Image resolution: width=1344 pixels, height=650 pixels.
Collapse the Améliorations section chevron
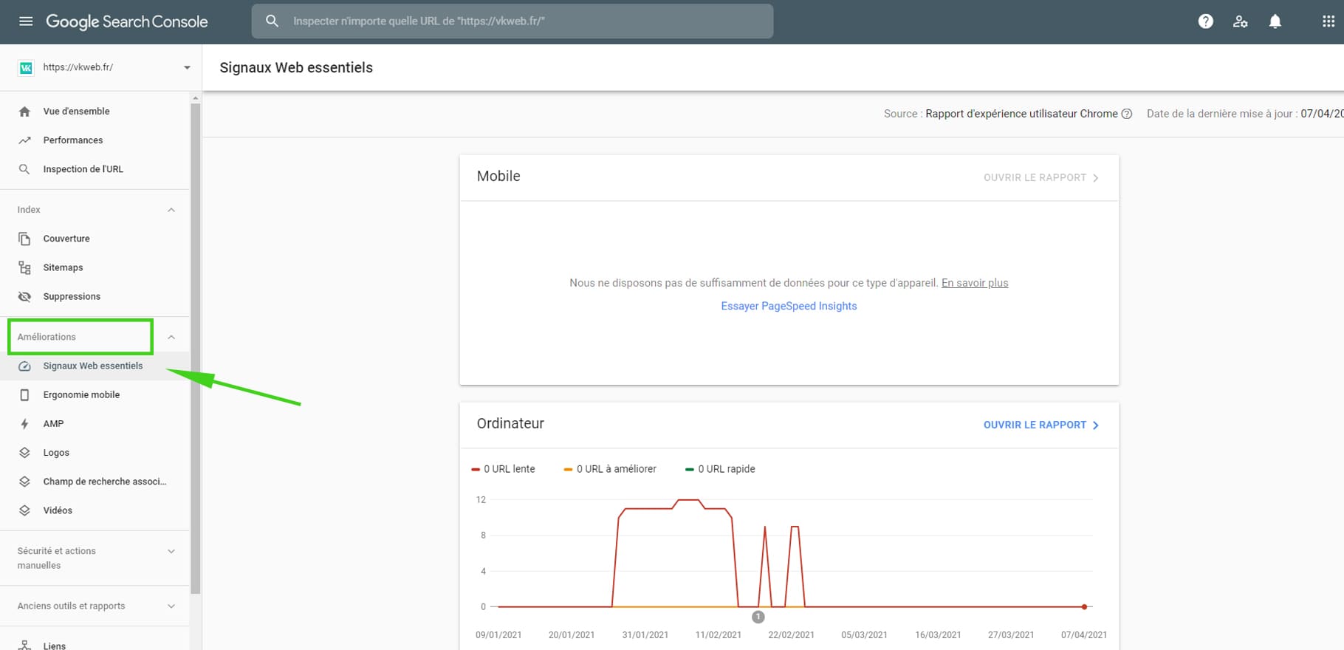(171, 337)
